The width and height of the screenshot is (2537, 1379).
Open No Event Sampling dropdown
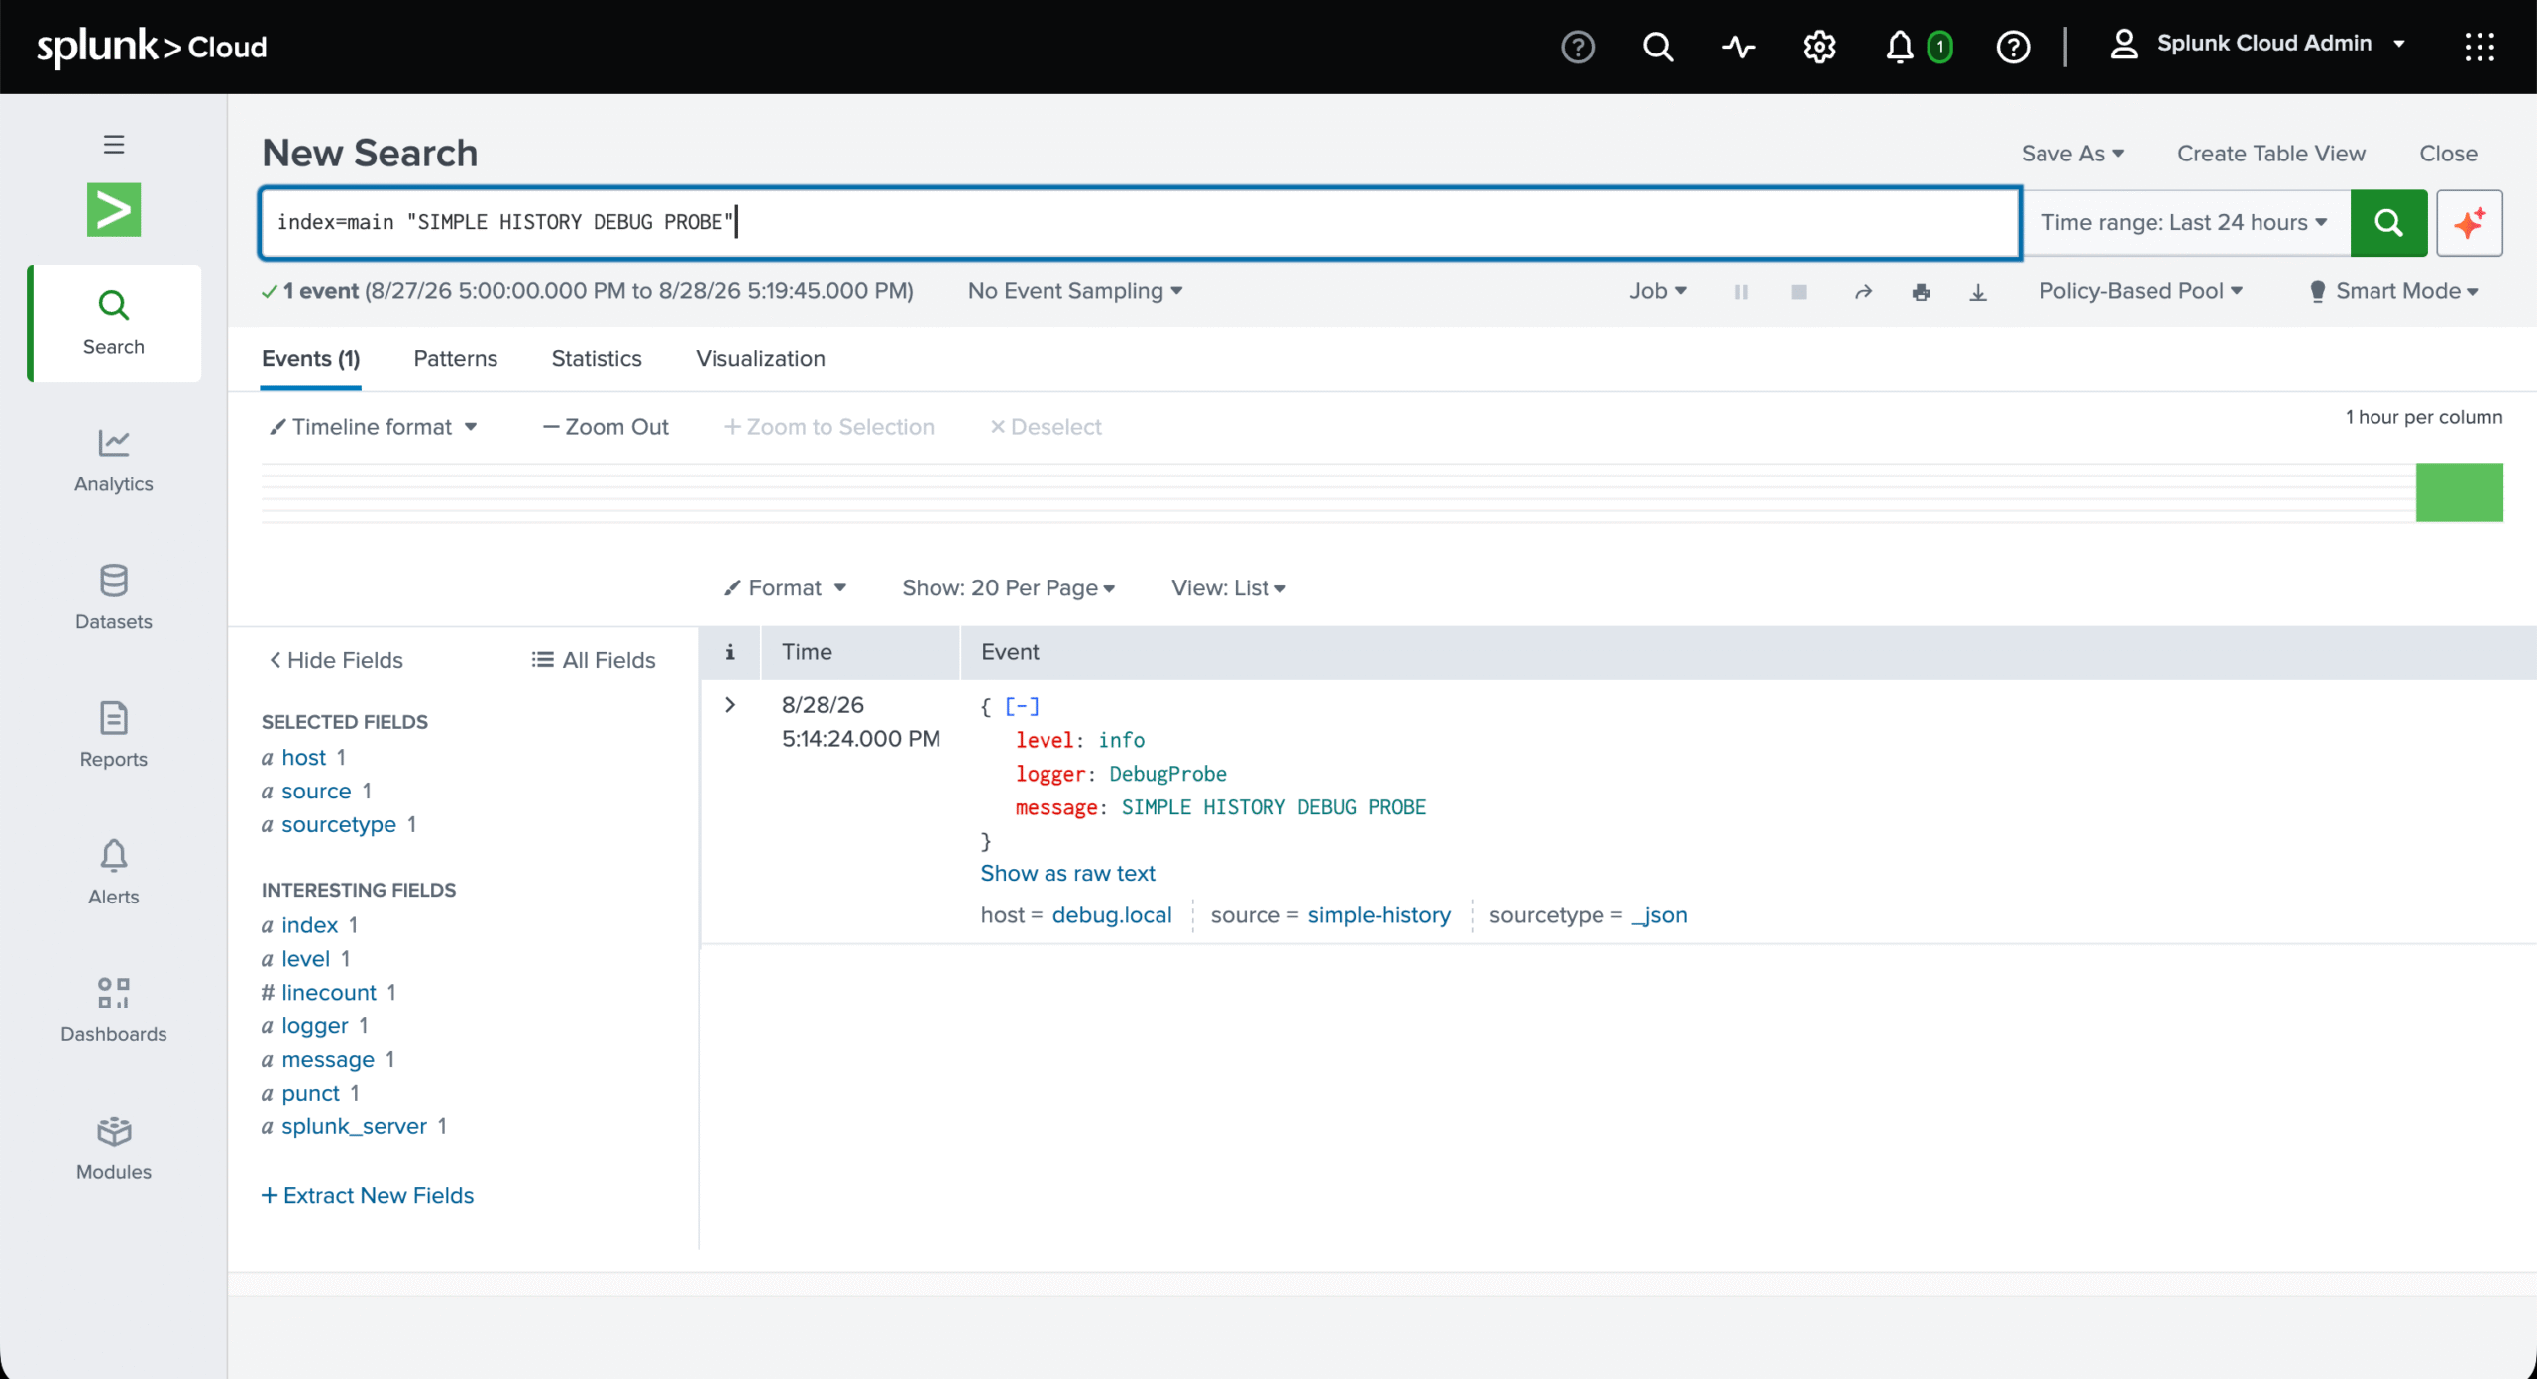pyautogui.click(x=1075, y=291)
